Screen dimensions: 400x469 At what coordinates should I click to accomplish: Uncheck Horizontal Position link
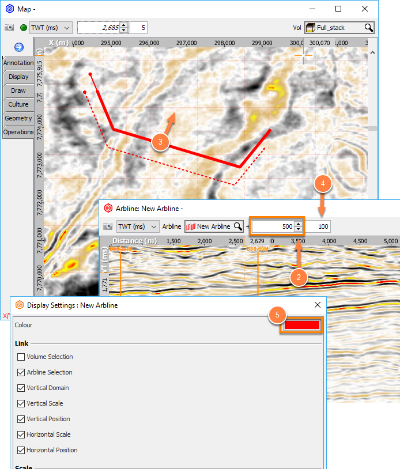(21, 450)
